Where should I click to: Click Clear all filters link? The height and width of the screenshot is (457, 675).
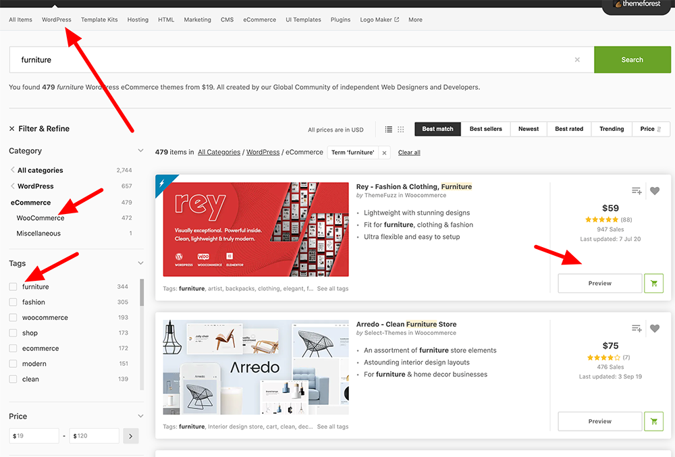(x=409, y=153)
